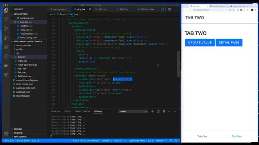
Task: Click the split editor right icon
Action: [170, 9]
